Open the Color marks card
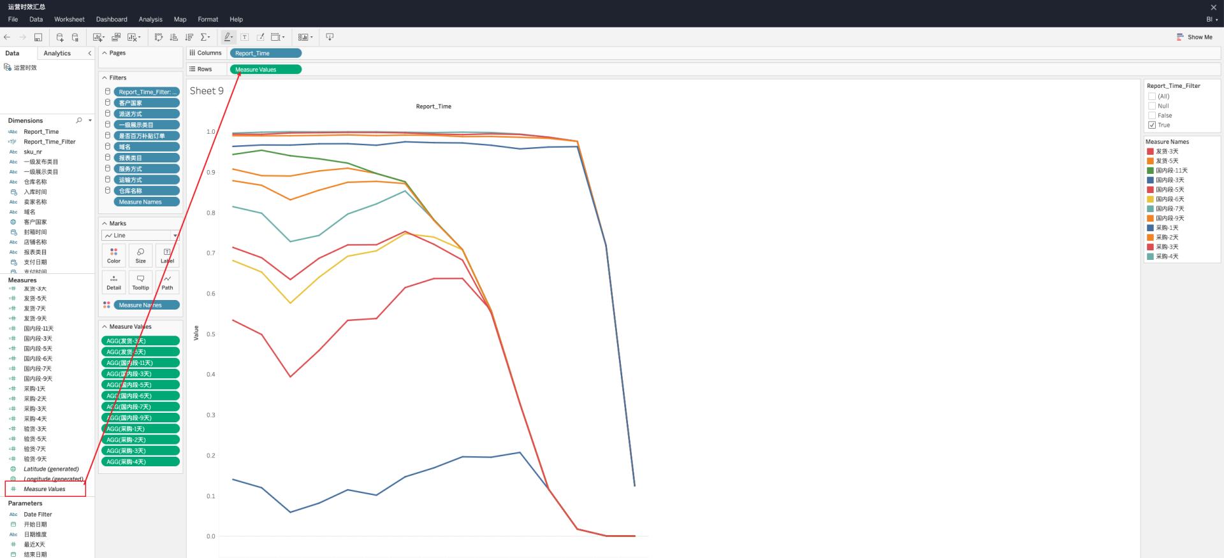 (x=113, y=255)
